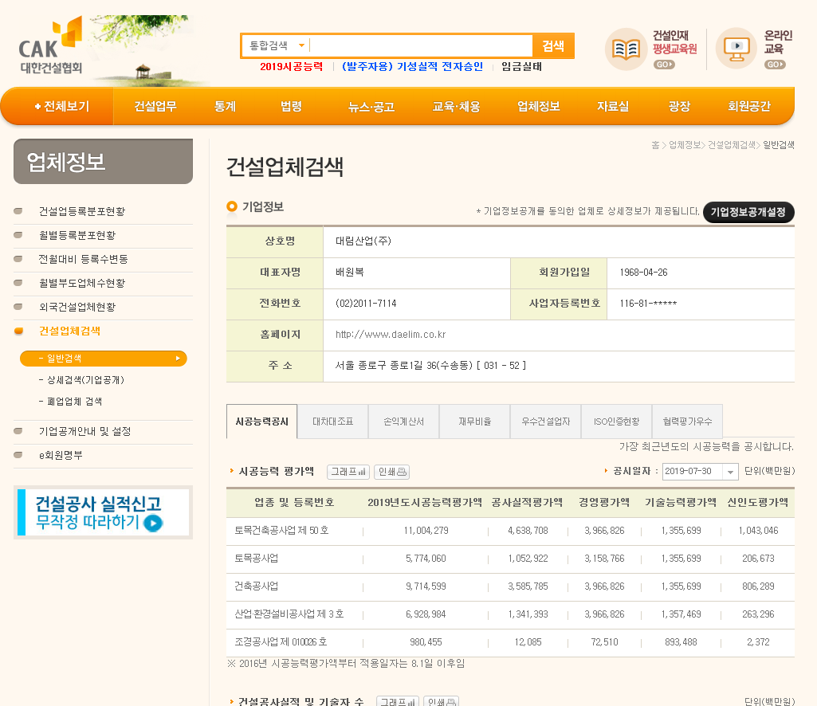
Task: Click 인쇄 button next to 건설공사실적 및 기술자 수
Action: (x=441, y=702)
